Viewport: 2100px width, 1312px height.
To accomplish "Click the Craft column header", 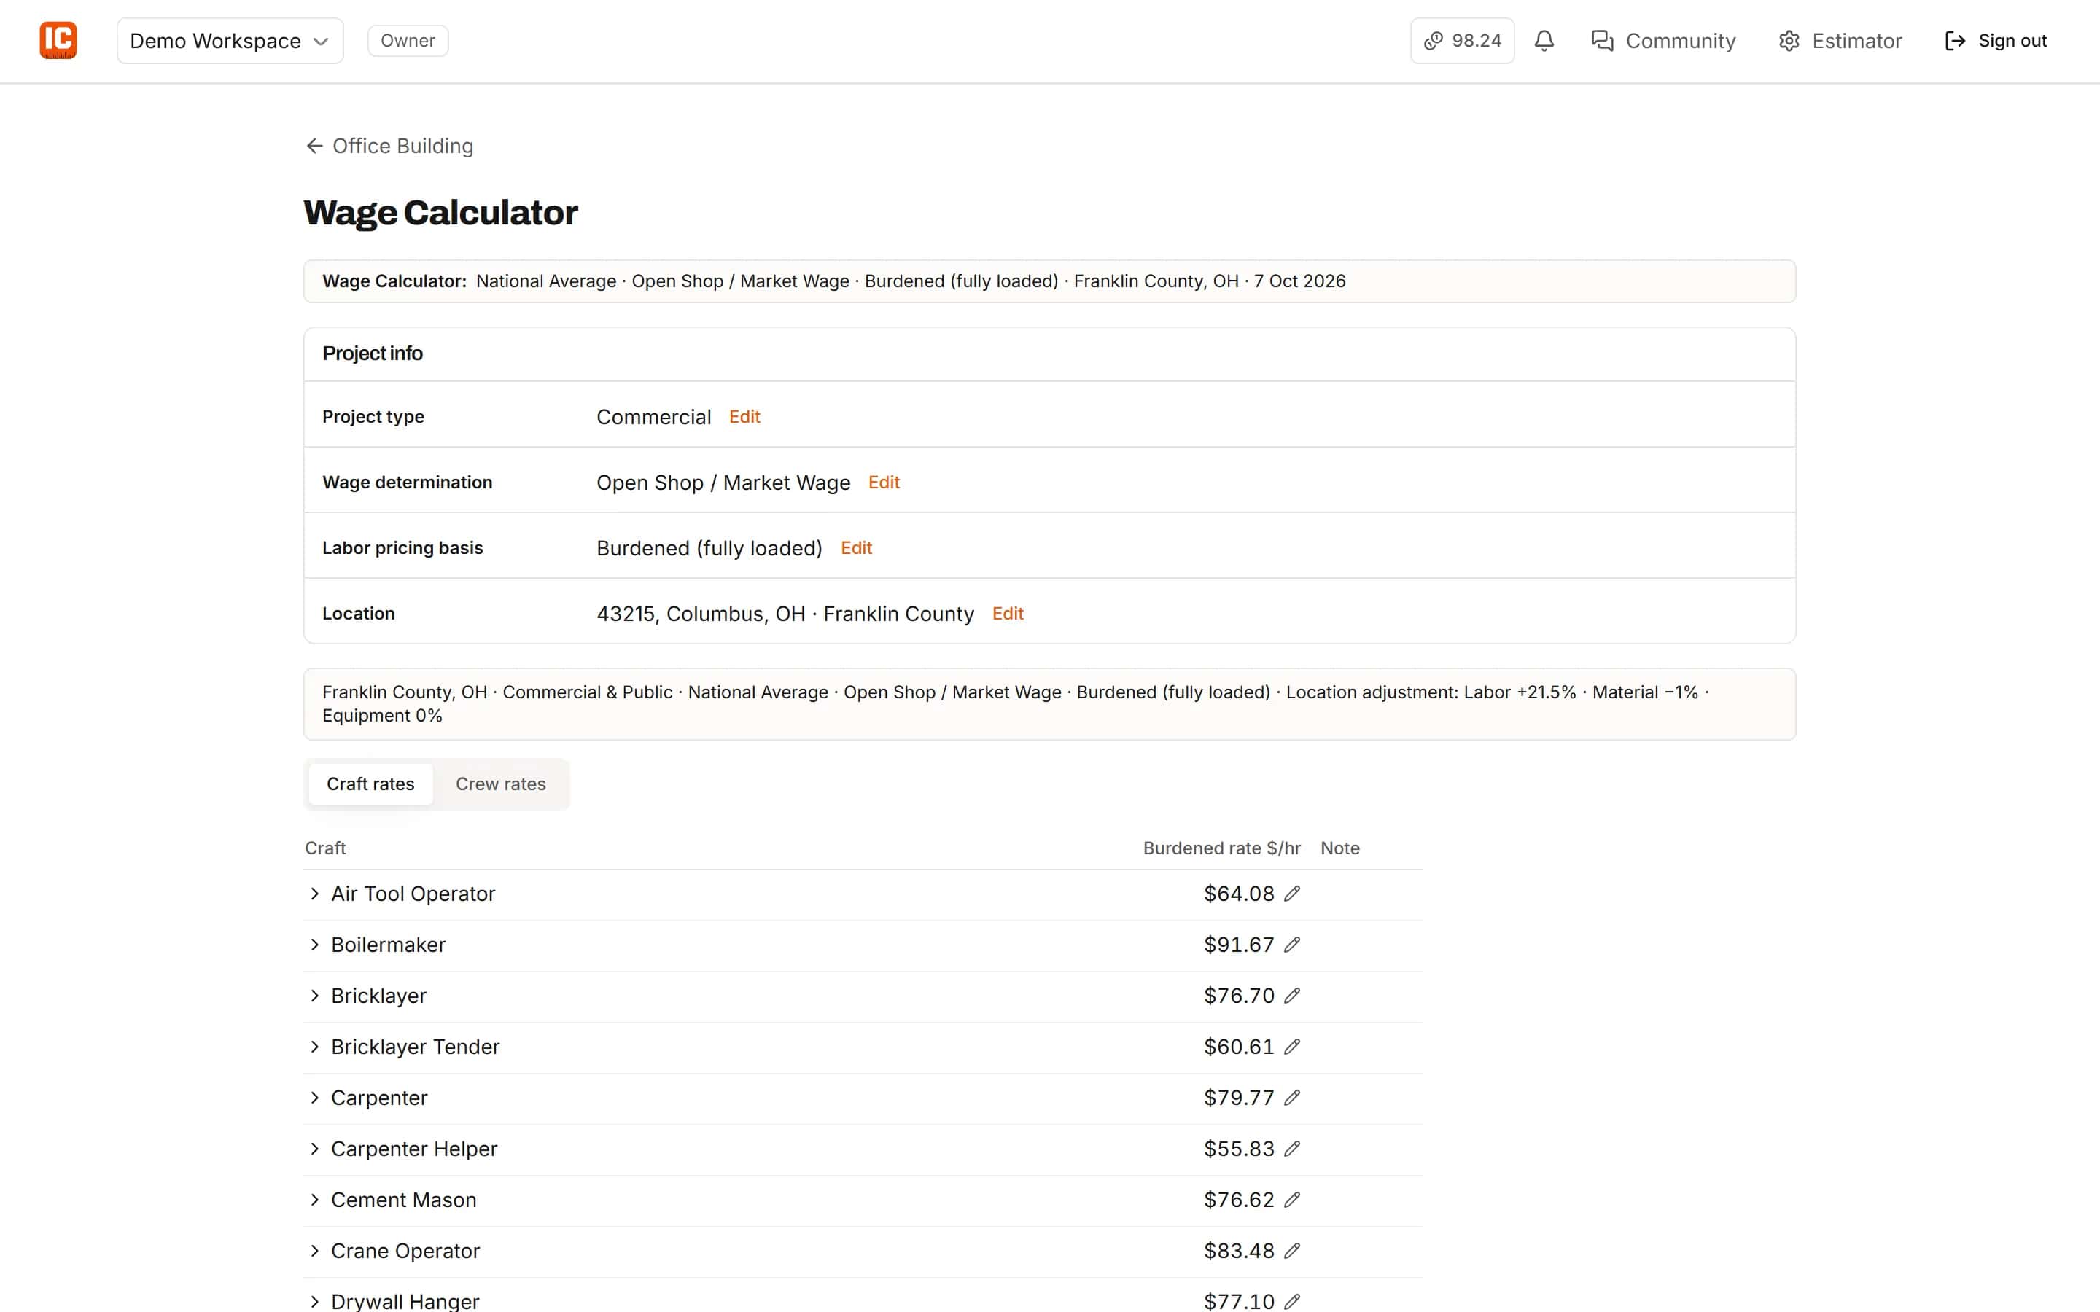I will point(325,848).
